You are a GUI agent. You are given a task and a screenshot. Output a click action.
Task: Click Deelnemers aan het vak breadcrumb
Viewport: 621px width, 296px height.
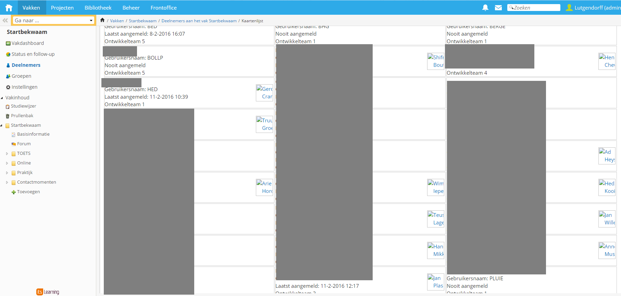(199, 21)
